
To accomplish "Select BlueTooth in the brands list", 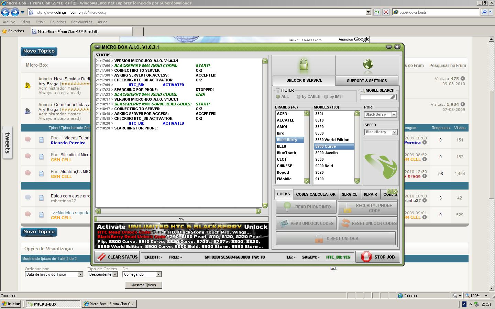I will pyautogui.click(x=289, y=153).
